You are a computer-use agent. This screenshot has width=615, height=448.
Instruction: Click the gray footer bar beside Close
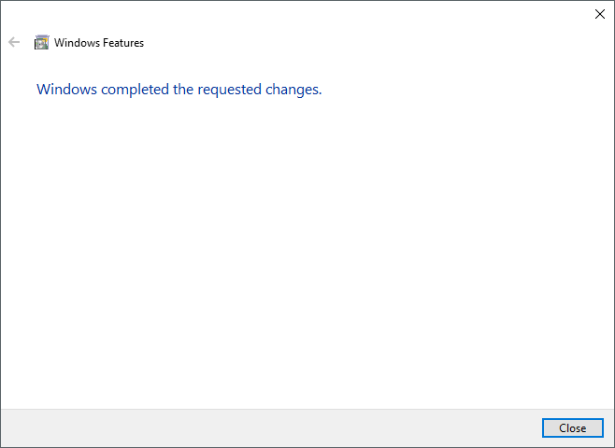click(280, 428)
